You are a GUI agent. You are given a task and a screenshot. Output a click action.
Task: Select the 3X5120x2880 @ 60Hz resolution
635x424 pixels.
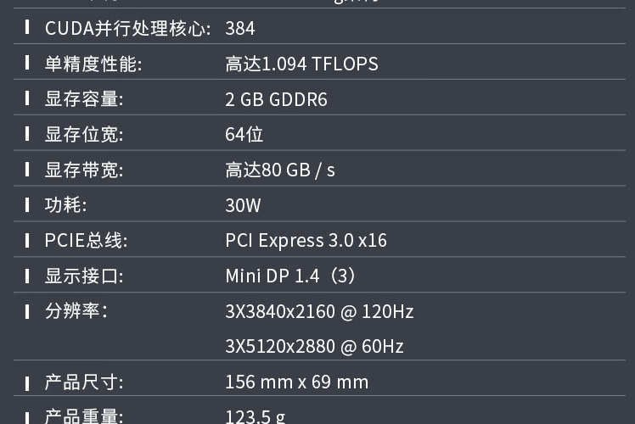click(x=314, y=347)
